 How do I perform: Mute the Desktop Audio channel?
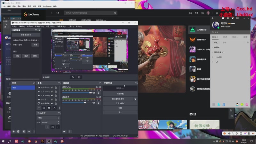pyautogui.click(x=93, y=103)
